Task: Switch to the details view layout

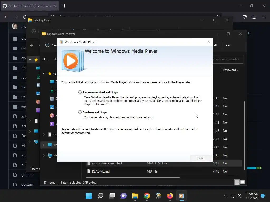Action: [237, 183]
